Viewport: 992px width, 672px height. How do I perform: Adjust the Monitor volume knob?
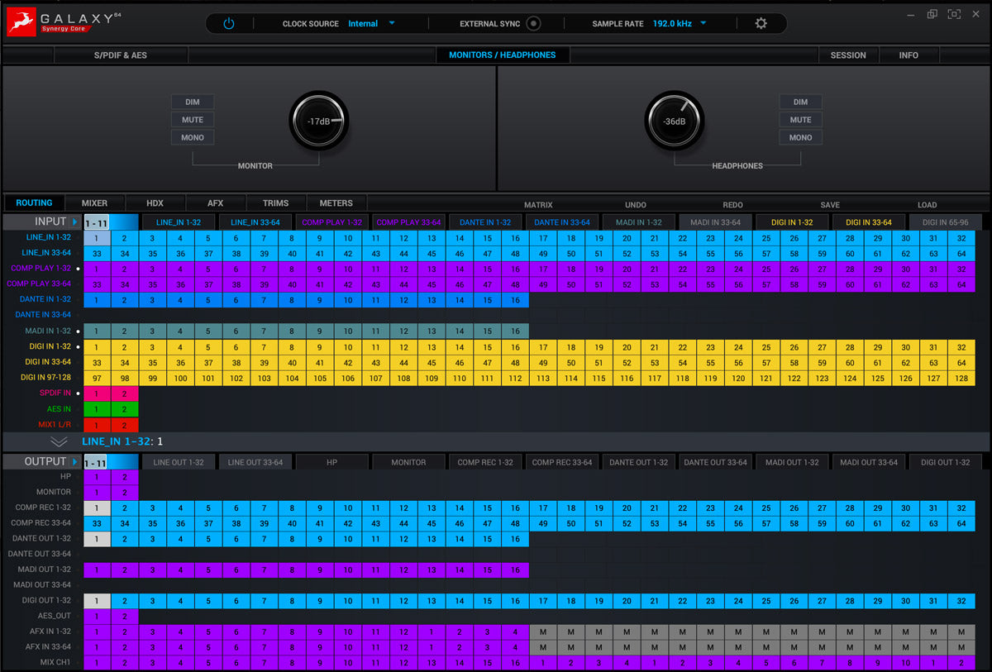click(319, 122)
